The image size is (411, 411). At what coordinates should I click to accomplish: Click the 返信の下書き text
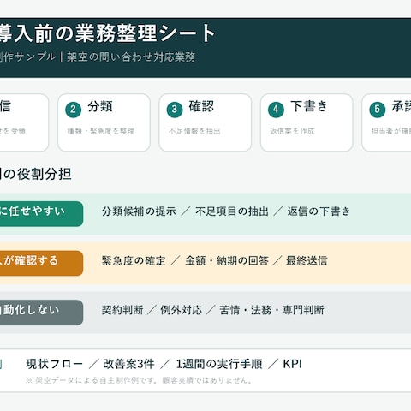coord(319,211)
